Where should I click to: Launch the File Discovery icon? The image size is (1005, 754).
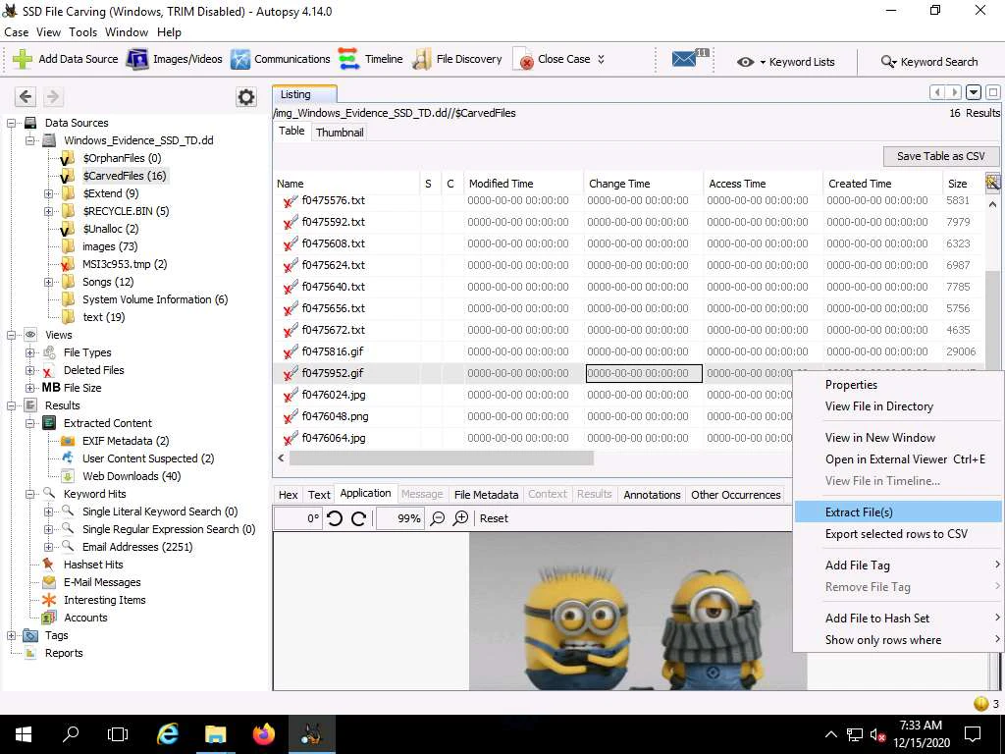point(422,59)
